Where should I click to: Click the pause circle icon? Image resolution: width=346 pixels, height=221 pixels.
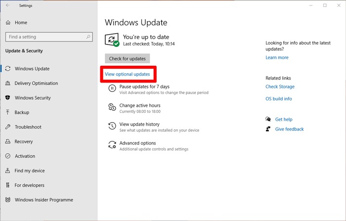pyautogui.click(x=112, y=88)
